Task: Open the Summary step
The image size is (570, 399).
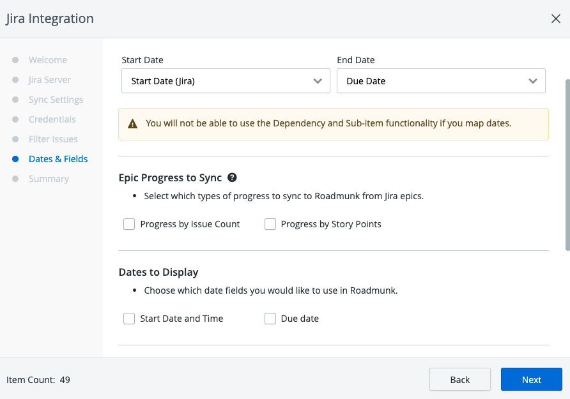Action: 49,179
